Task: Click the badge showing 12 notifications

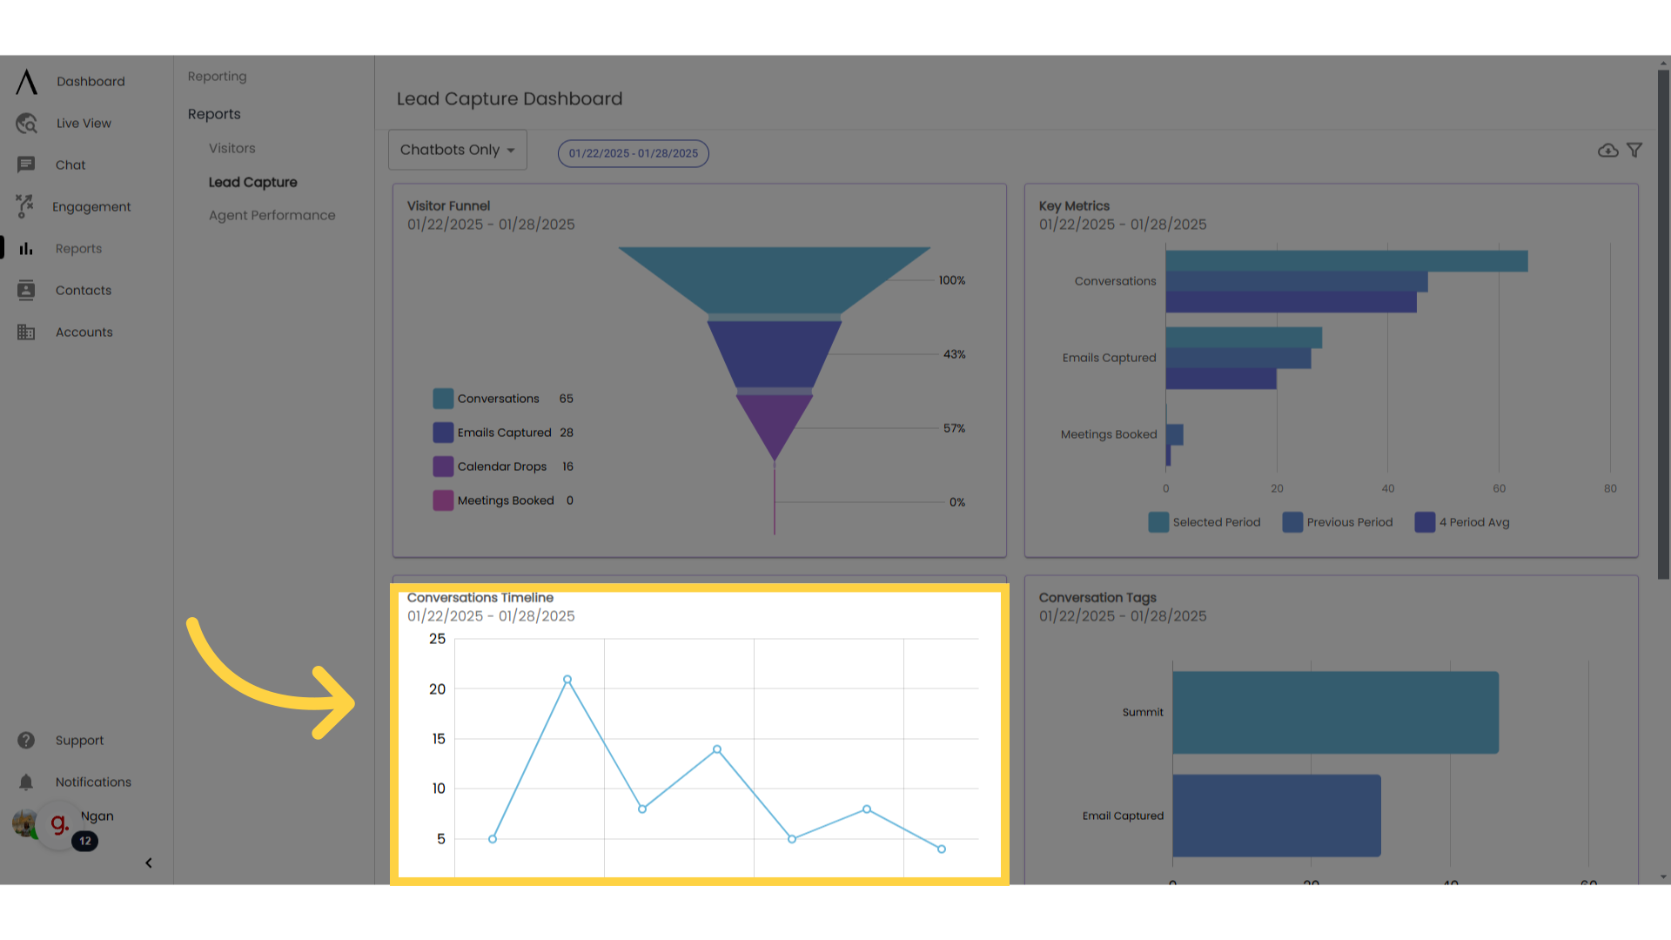Action: [85, 842]
